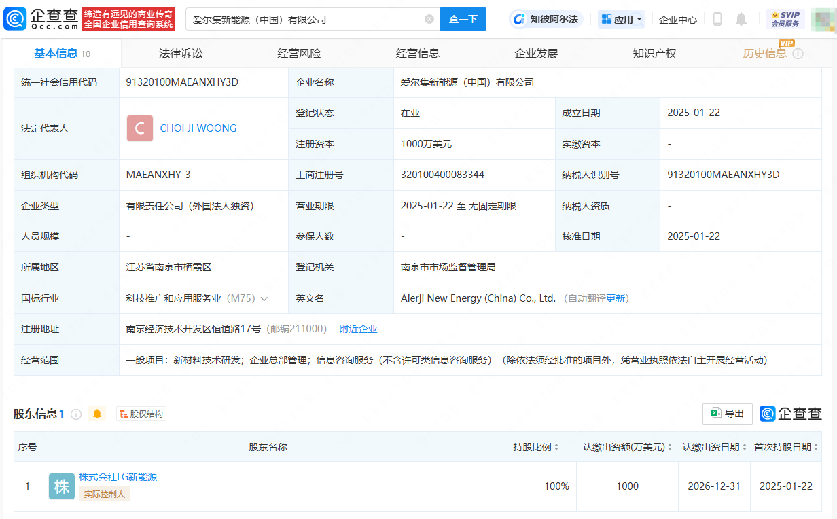Open the Qcc 企查查 logo homepage
This screenshot has width=837, height=519.
[39, 19]
